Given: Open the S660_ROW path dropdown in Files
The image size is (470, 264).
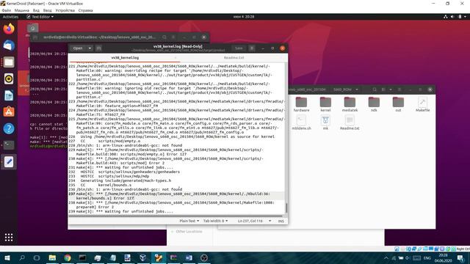Looking at the screenshot, I should [x=346, y=89].
